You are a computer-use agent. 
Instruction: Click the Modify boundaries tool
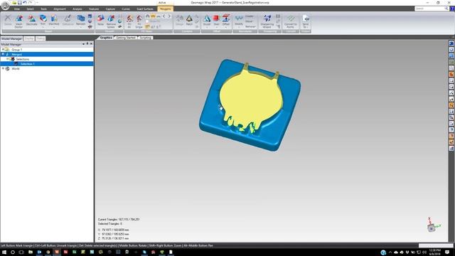point(239,21)
